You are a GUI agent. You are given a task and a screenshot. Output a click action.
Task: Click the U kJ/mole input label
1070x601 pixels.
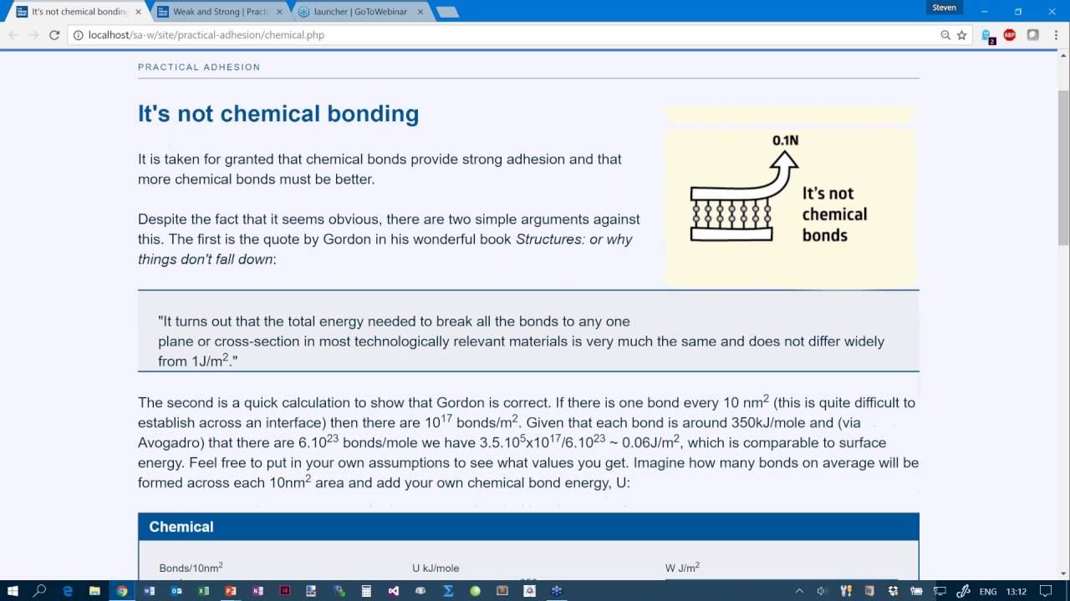pyautogui.click(x=436, y=568)
